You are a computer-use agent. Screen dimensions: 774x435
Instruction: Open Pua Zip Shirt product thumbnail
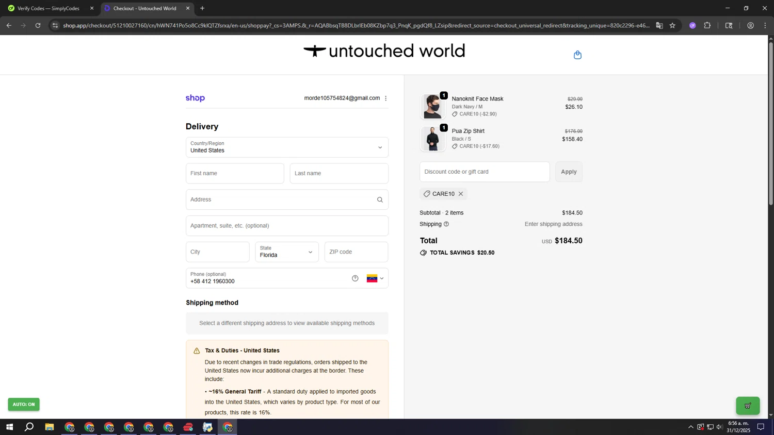point(432,139)
